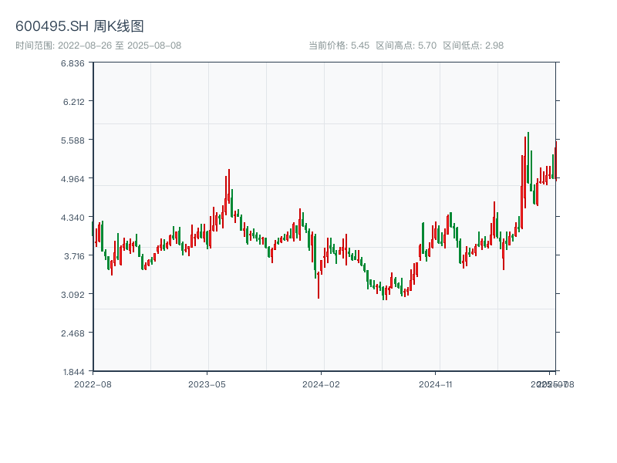This screenshot has height=463, width=617.
Task: Click y-axis value 5.588
Action: tap(72, 140)
